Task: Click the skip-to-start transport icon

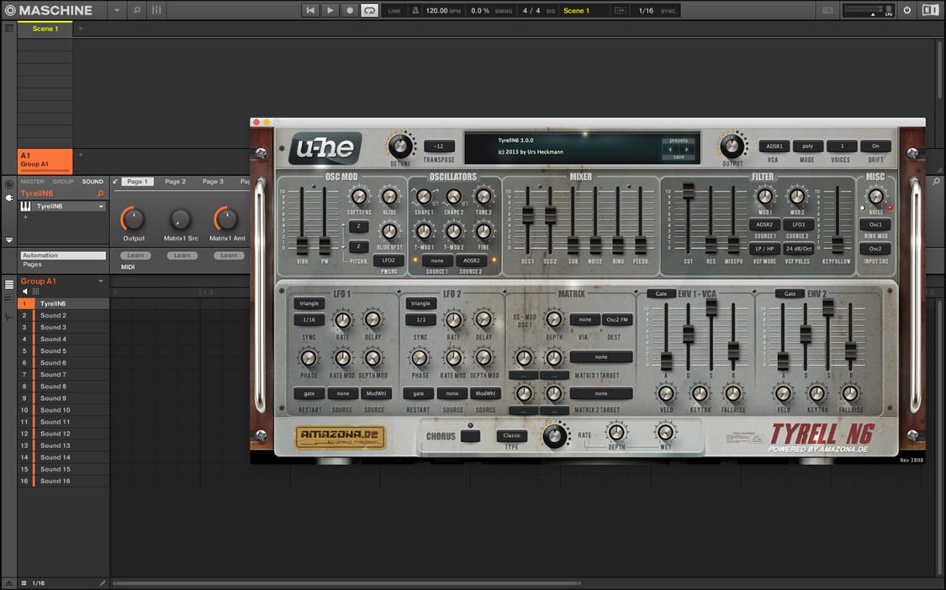Action: (310, 10)
